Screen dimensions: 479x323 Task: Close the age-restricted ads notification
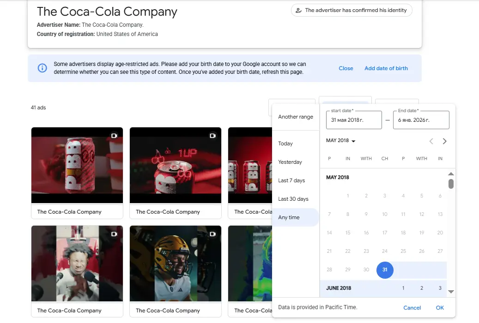(x=346, y=68)
